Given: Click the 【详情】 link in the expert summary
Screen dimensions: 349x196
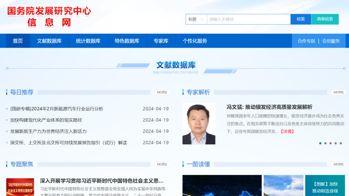Looking at the screenshot, I should 287,132.
